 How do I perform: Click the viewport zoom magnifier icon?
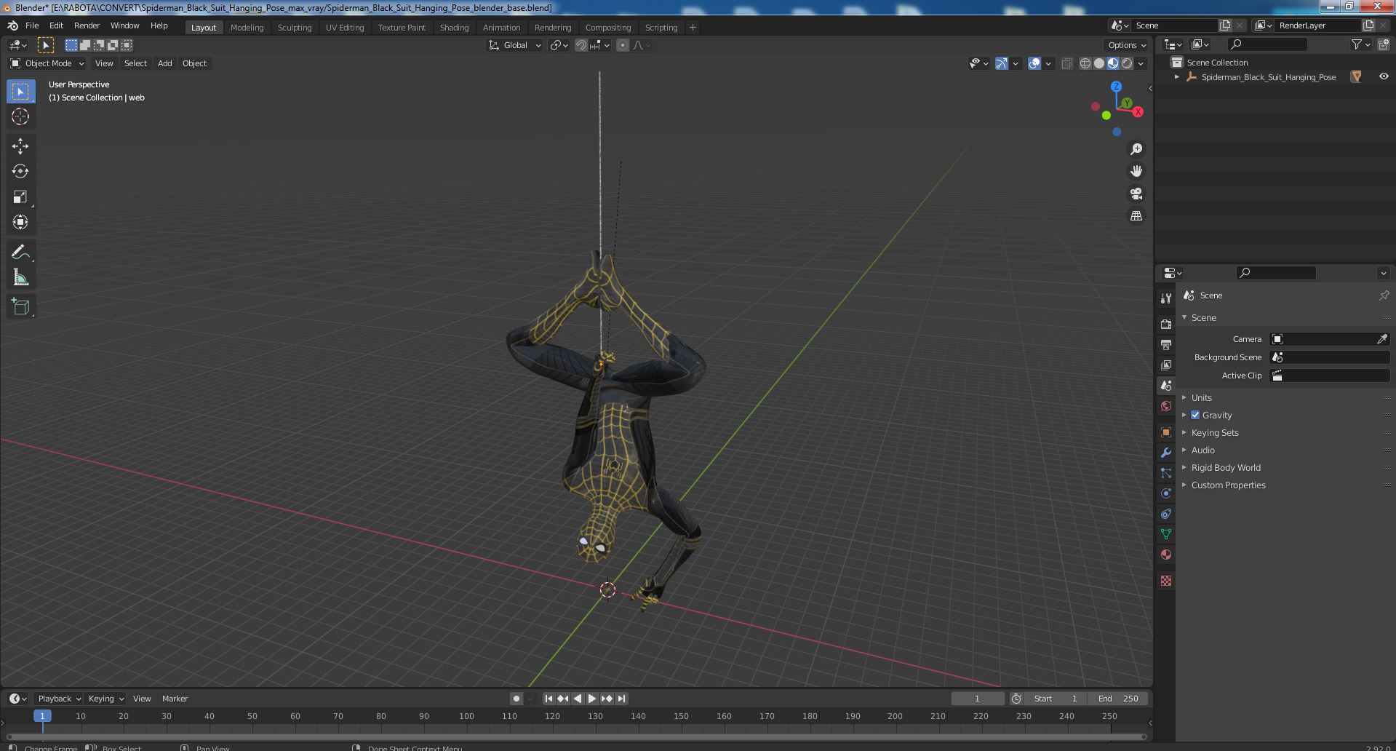(1136, 149)
